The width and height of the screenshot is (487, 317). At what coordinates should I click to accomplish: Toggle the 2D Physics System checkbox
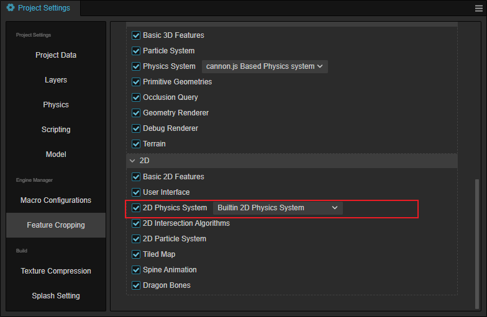136,208
